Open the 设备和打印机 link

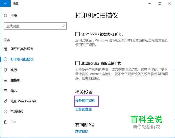pyautogui.click(x=85, y=101)
